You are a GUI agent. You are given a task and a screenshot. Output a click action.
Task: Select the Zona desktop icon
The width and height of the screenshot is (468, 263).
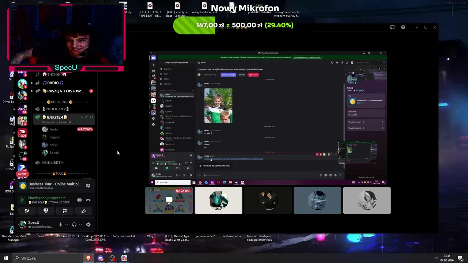[41, 236]
